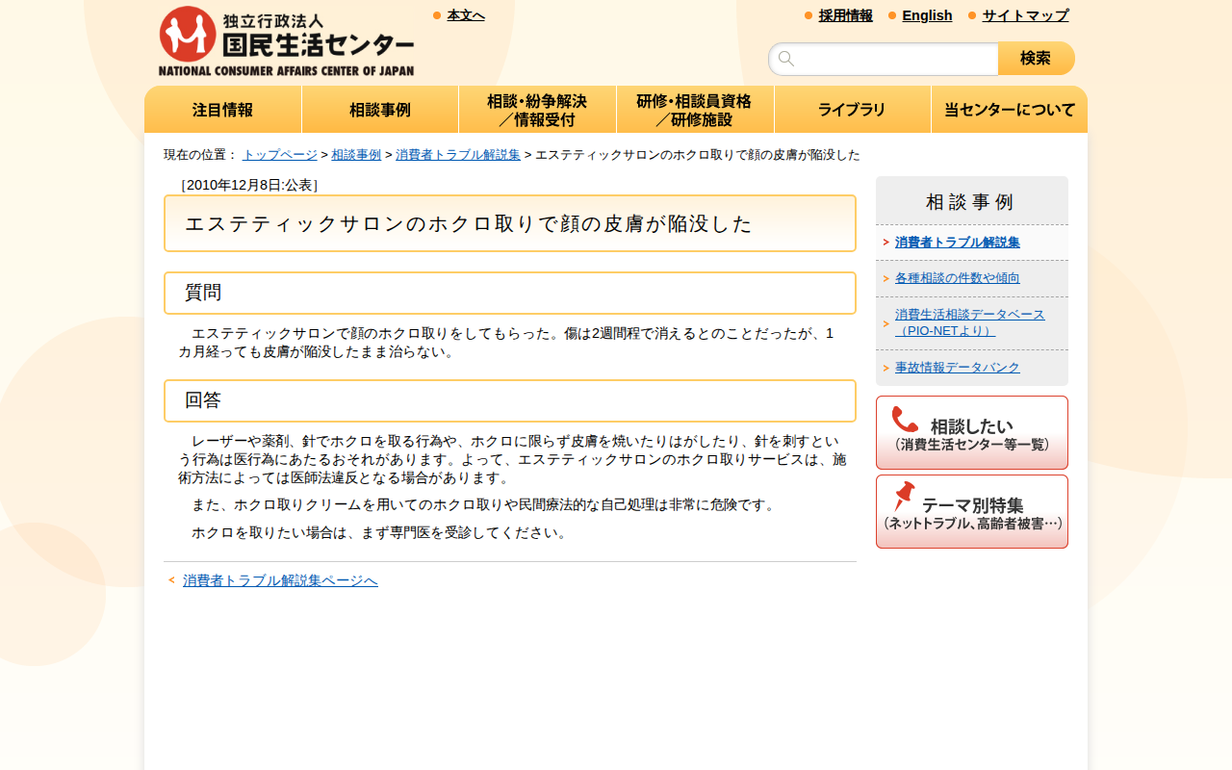Click the publication date 2010年12月8日
Screen dimensions: 1232x770
click(x=249, y=185)
